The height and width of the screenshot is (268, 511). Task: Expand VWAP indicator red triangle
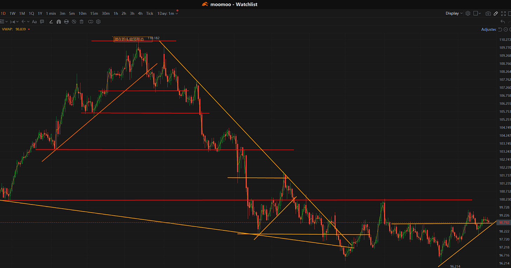(29, 30)
